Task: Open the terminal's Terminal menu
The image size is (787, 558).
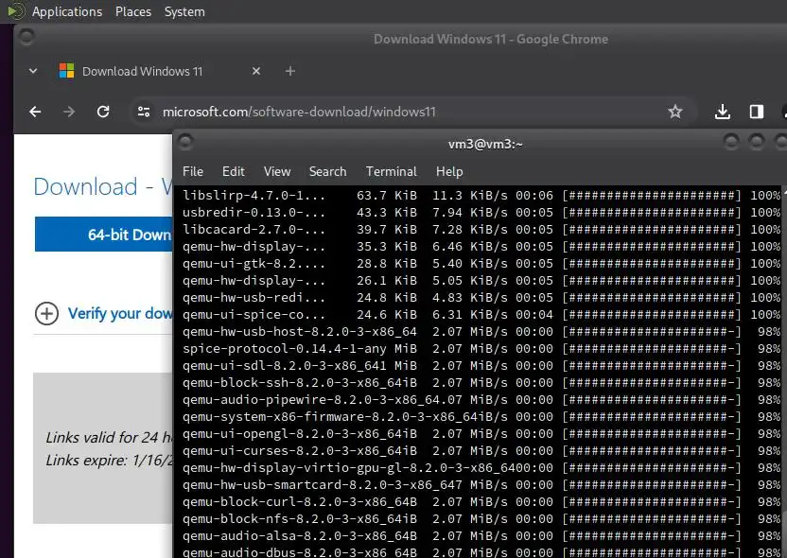Action: (392, 171)
